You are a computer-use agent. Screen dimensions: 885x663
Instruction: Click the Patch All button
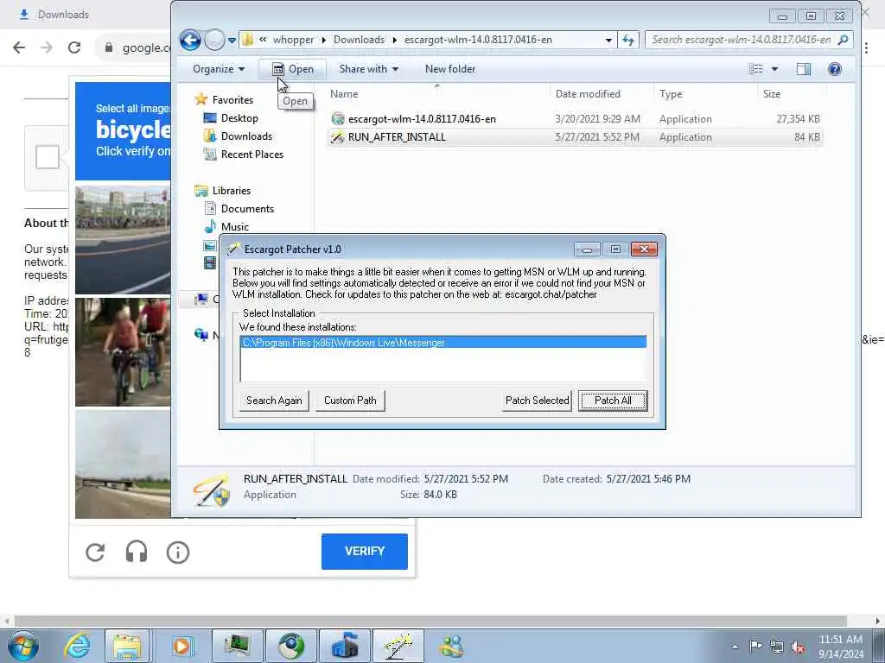coord(613,401)
